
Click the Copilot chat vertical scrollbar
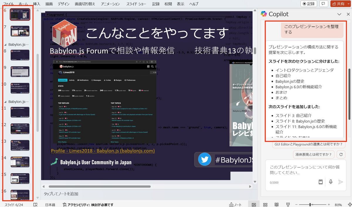[x=349, y=94]
